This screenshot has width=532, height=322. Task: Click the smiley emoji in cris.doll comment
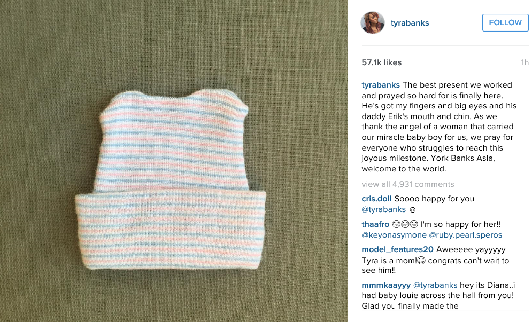412,210
